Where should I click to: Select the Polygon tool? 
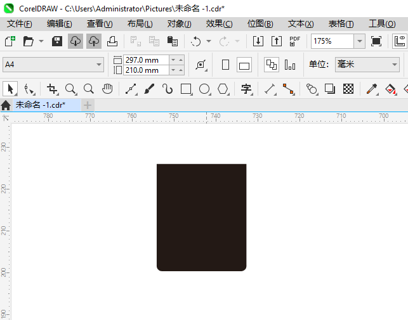223,89
